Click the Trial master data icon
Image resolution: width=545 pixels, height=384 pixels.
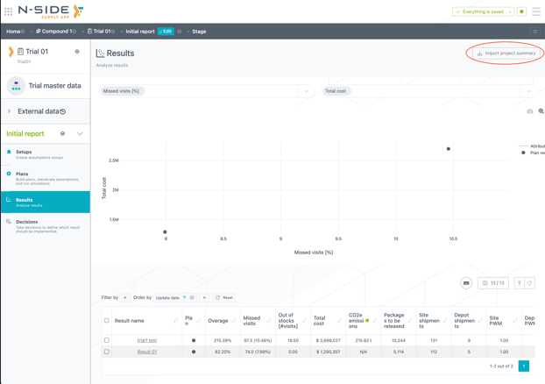click(x=16, y=86)
